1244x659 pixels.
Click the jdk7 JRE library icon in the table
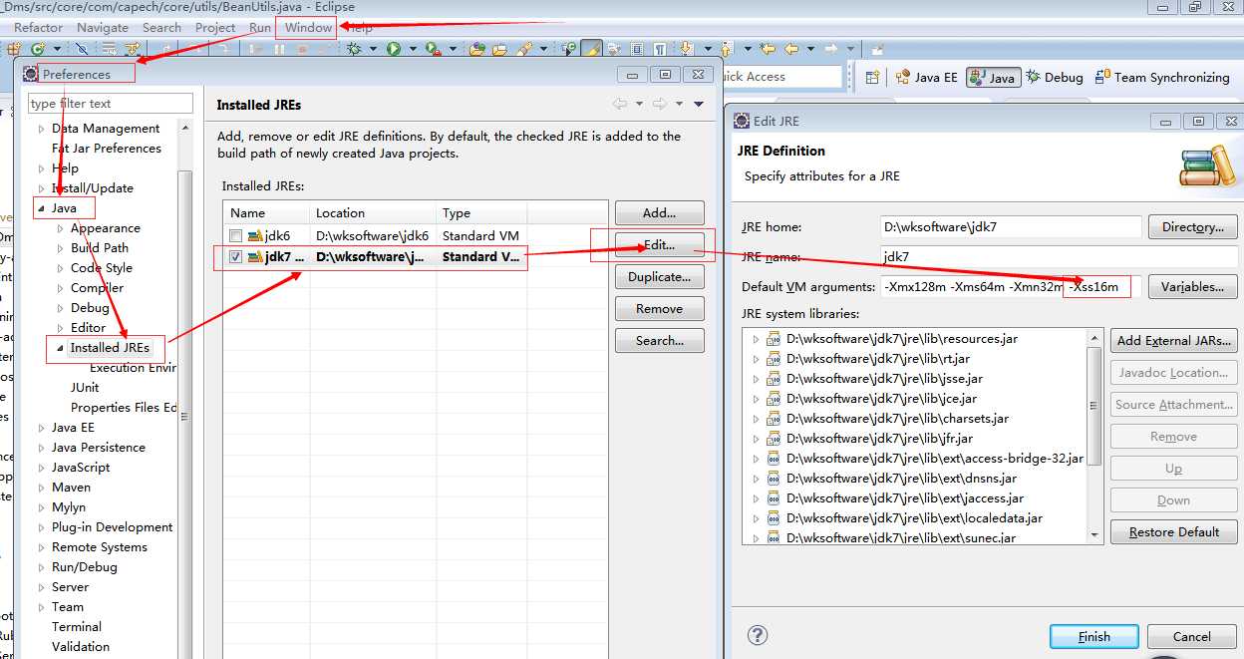coord(255,257)
